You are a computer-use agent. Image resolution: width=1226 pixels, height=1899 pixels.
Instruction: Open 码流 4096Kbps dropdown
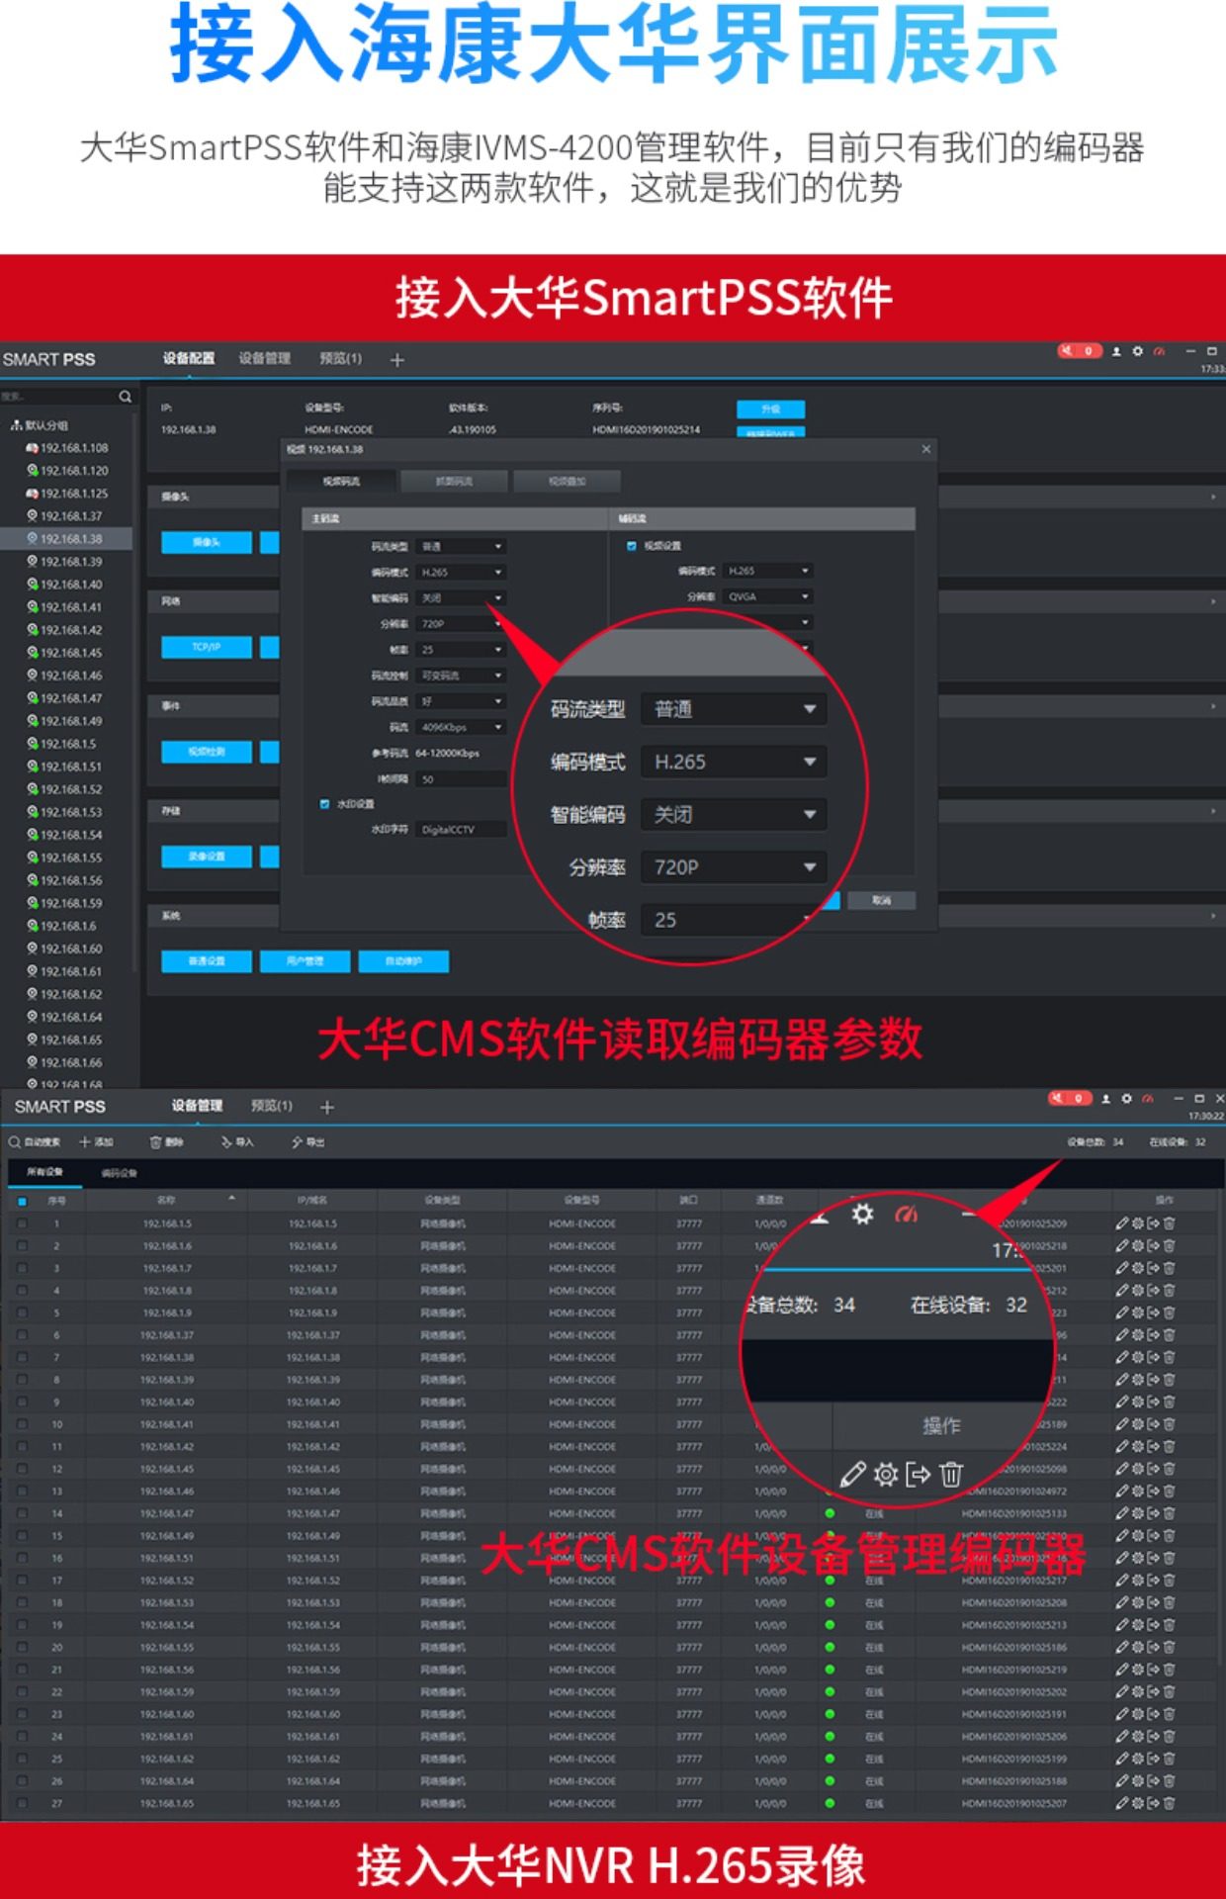pos(462,727)
